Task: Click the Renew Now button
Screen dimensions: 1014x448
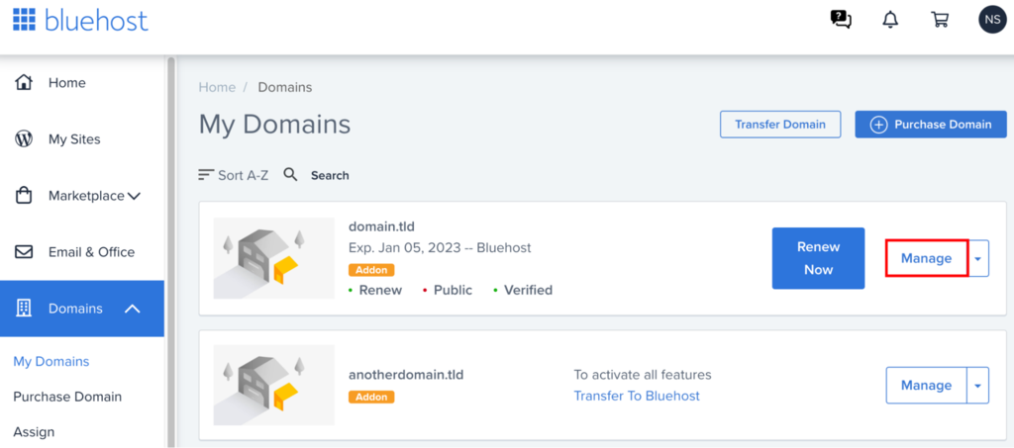Action: [818, 258]
